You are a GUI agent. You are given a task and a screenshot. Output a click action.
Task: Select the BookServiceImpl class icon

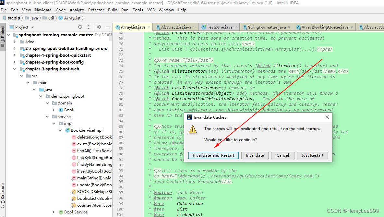pos(67,130)
